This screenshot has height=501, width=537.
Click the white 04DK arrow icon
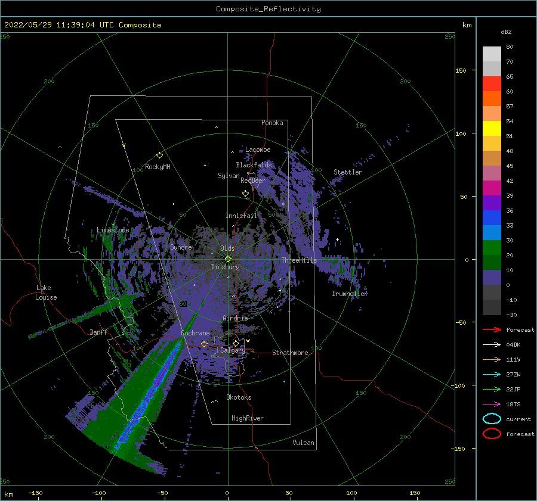pyautogui.click(x=492, y=344)
